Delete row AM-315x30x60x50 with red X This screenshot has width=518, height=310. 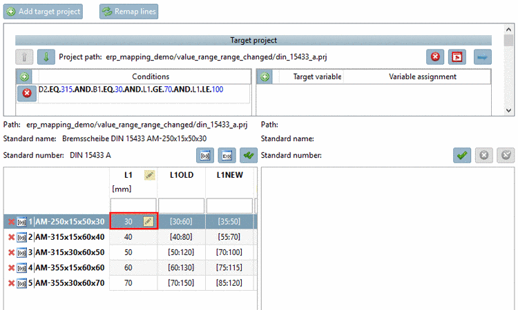[11, 253]
